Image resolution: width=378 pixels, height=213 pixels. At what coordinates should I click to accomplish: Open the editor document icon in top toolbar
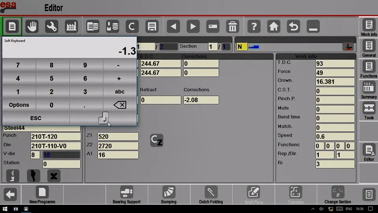point(12,26)
